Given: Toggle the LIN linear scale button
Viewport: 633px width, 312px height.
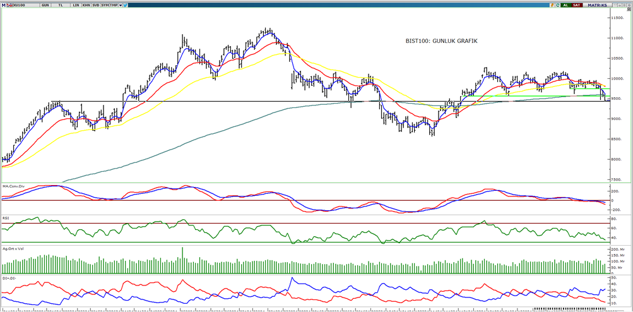Looking at the screenshot, I should [x=76, y=5].
